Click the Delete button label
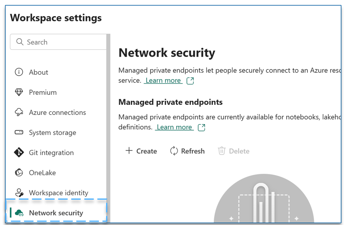 [239, 151]
